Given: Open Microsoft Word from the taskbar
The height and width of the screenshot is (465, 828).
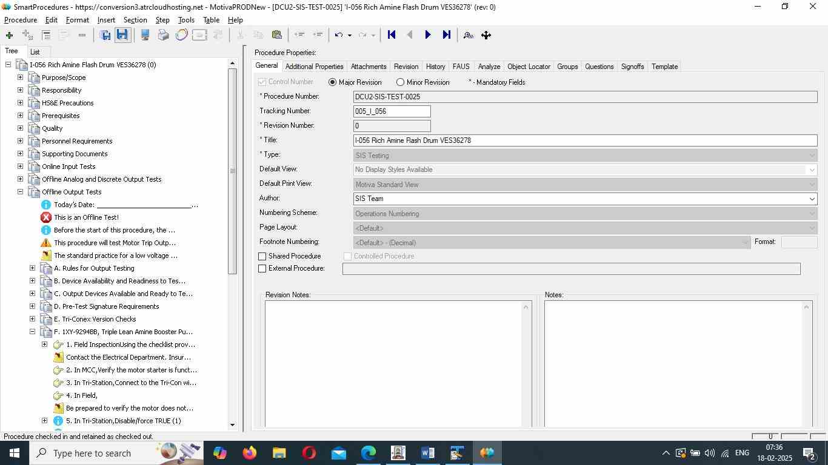Looking at the screenshot, I should 427,453.
